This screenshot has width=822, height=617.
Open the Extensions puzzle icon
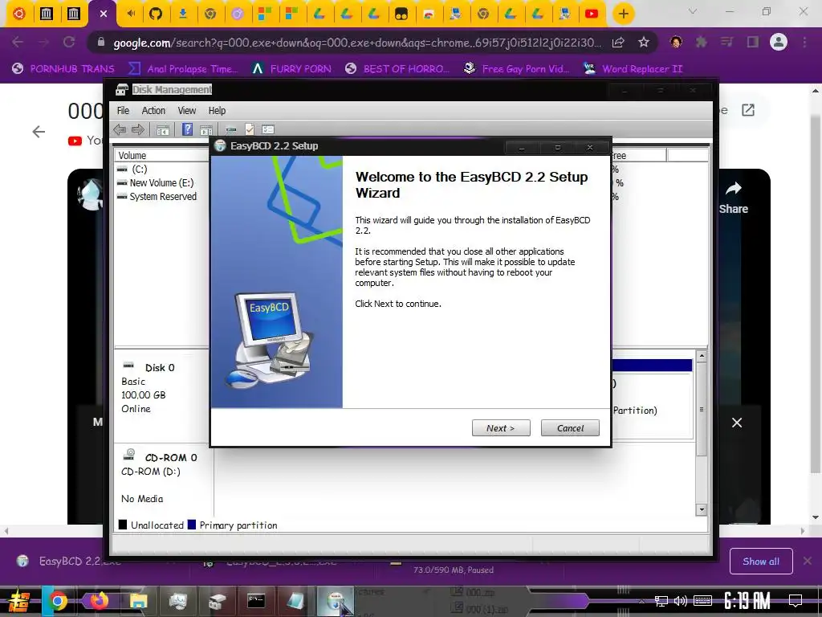pos(702,42)
